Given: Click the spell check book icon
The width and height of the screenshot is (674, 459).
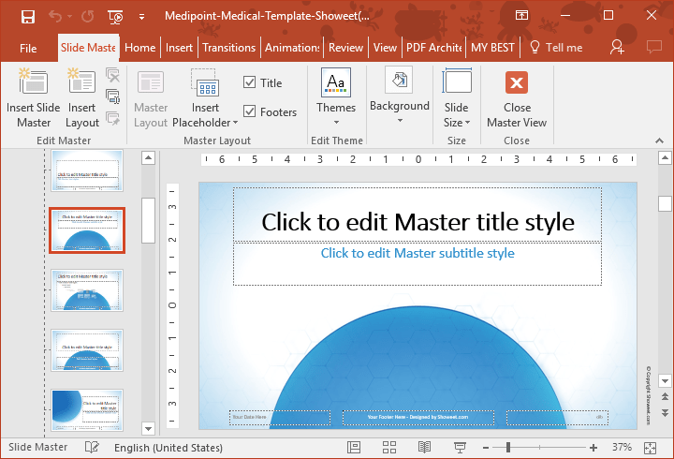Looking at the screenshot, I should pyautogui.click(x=92, y=448).
